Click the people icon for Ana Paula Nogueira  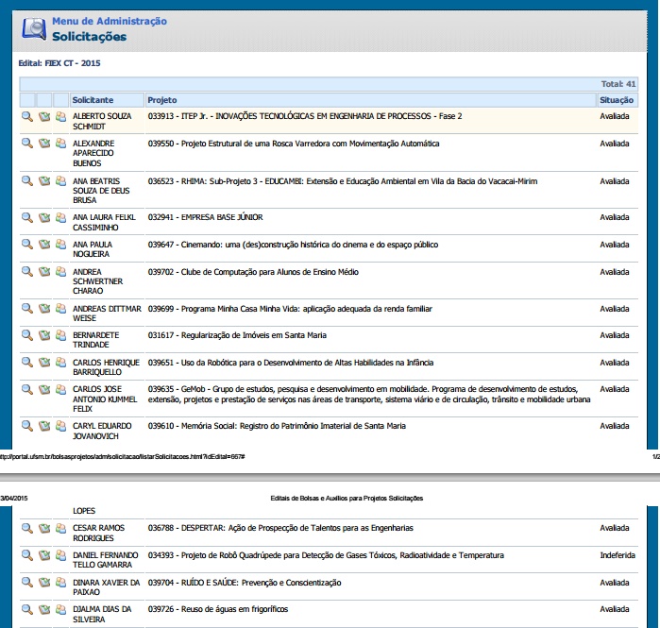tap(60, 246)
